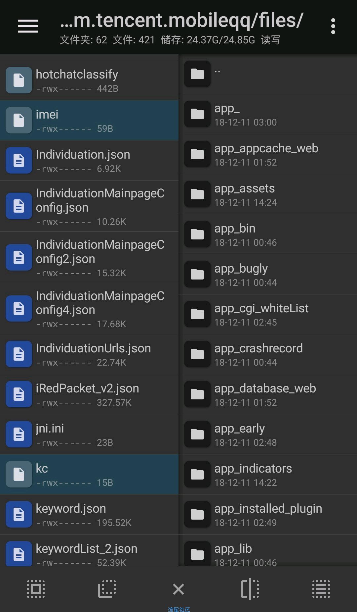Tap the keyword.json document icon
The height and width of the screenshot is (612, 357).
coord(19,514)
